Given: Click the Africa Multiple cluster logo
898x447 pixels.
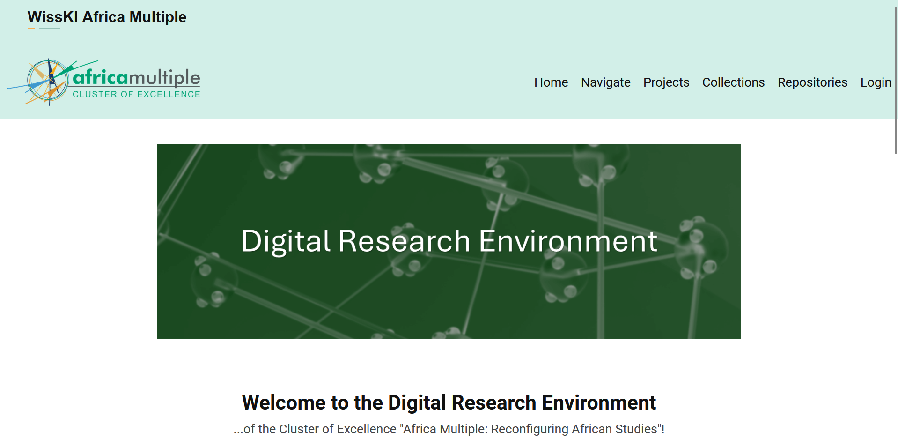Looking at the screenshot, I should pos(103,82).
